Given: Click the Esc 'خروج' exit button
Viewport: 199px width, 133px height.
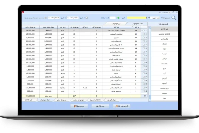Looking at the screenshot, I should (79, 106).
